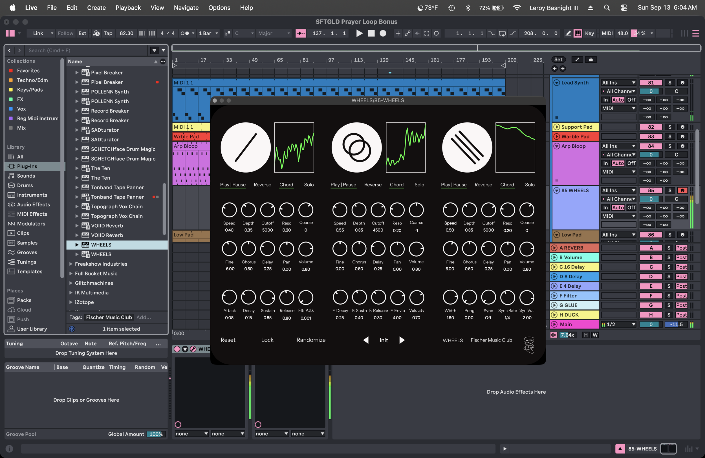This screenshot has height=458, width=705.
Task: Click the Tap tempo button
Action: pyautogui.click(x=108, y=34)
